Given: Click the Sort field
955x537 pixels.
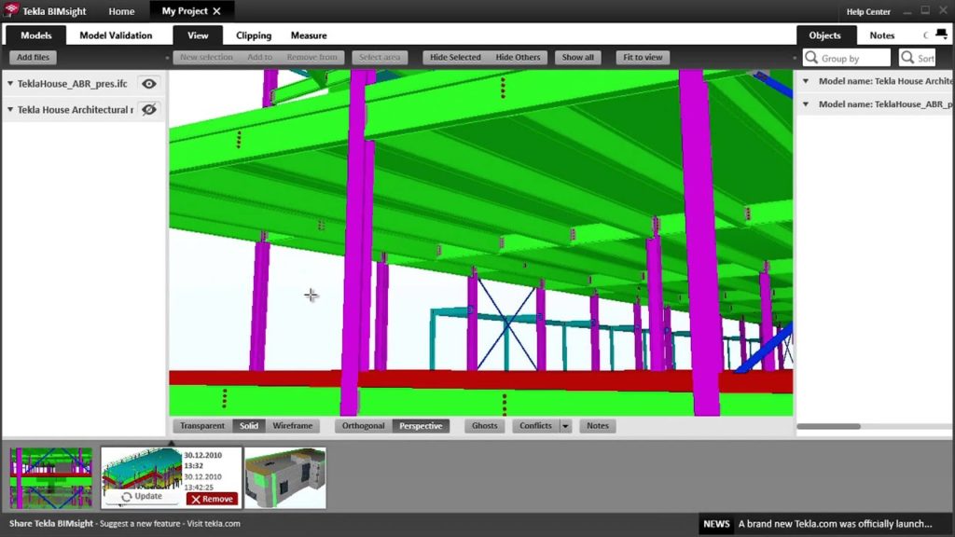Looking at the screenshot, I should pyautogui.click(x=918, y=58).
